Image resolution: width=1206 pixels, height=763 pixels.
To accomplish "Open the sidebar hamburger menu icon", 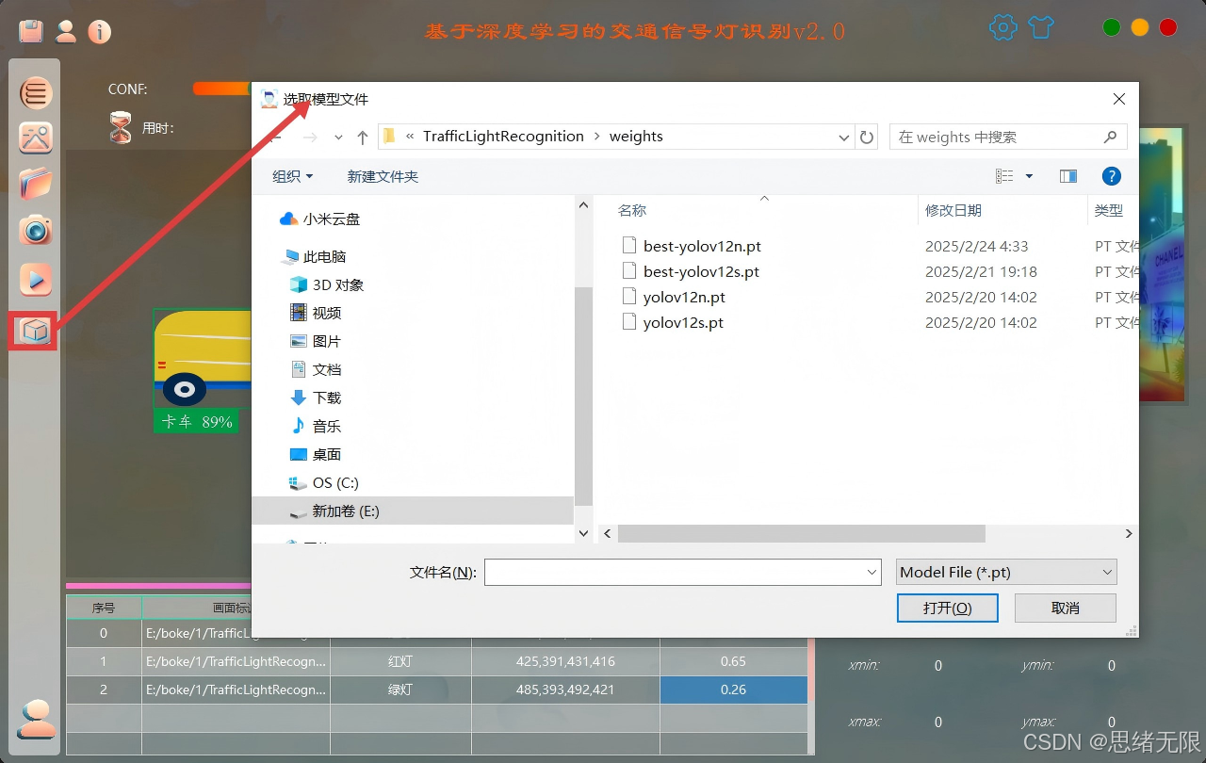I will click(36, 93).
